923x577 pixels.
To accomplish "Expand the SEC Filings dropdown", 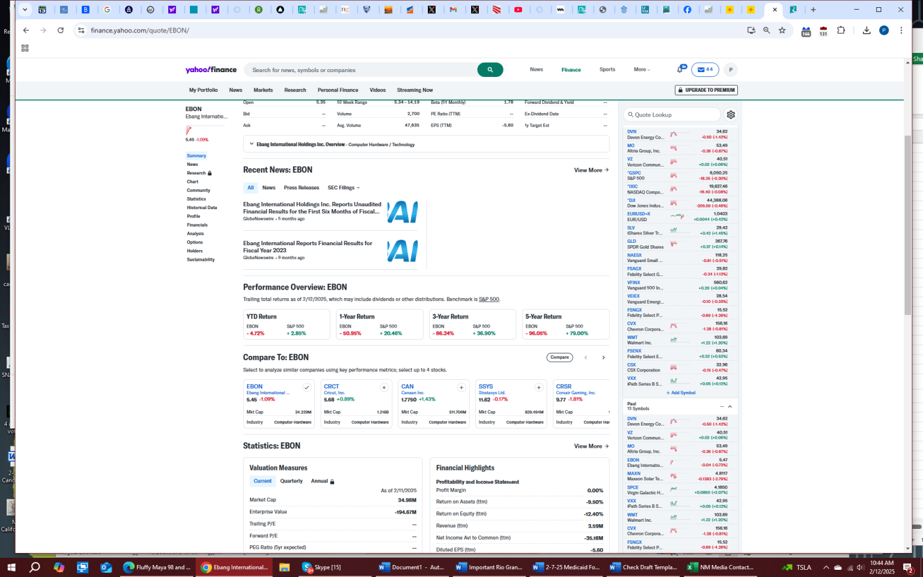I will (x=344, y=188).
